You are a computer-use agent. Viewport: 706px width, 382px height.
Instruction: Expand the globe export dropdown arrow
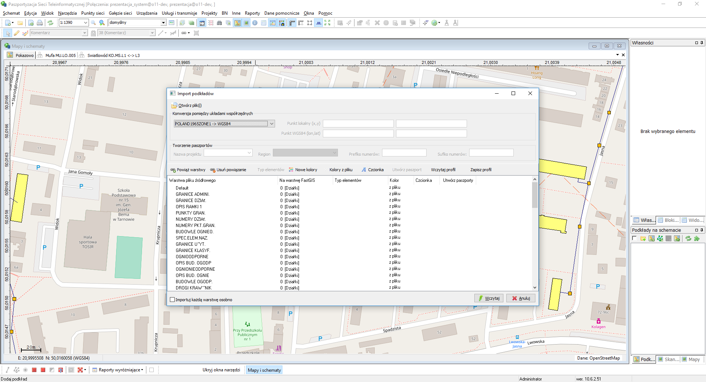(439, 23)
